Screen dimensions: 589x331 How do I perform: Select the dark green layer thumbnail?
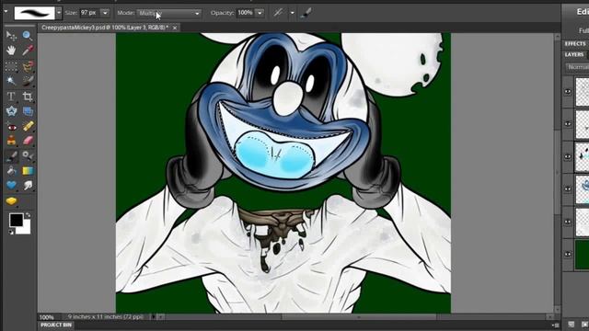point(582,255)
